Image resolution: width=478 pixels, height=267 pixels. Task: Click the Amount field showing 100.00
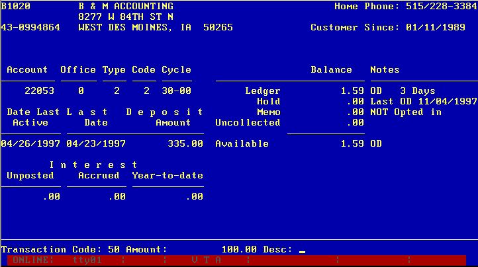tap(239, 250)
